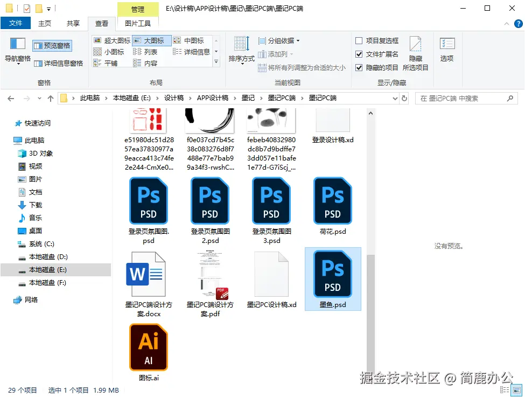Open the Picture Tools (图片工具) tab
The width and height of the screenshot is (525, 397).
click(138, 24)
